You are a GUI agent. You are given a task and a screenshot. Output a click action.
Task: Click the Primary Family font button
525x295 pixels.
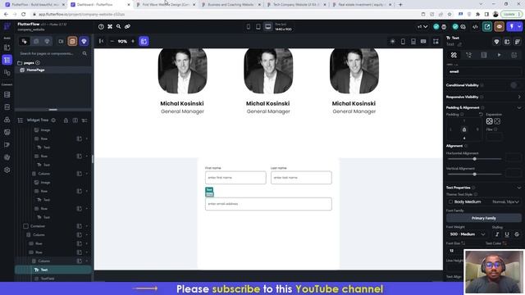coord(484,218)
